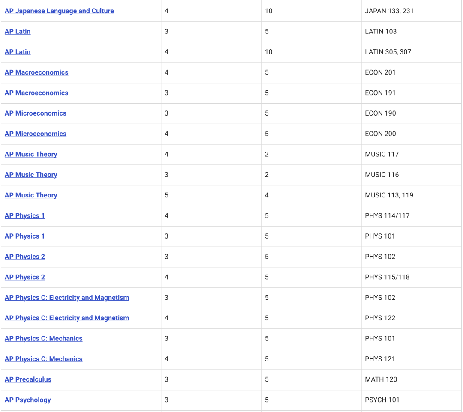
Task: Open AP Physics 2 link in PHYS 102 row
Action: [x=25, y=257]
